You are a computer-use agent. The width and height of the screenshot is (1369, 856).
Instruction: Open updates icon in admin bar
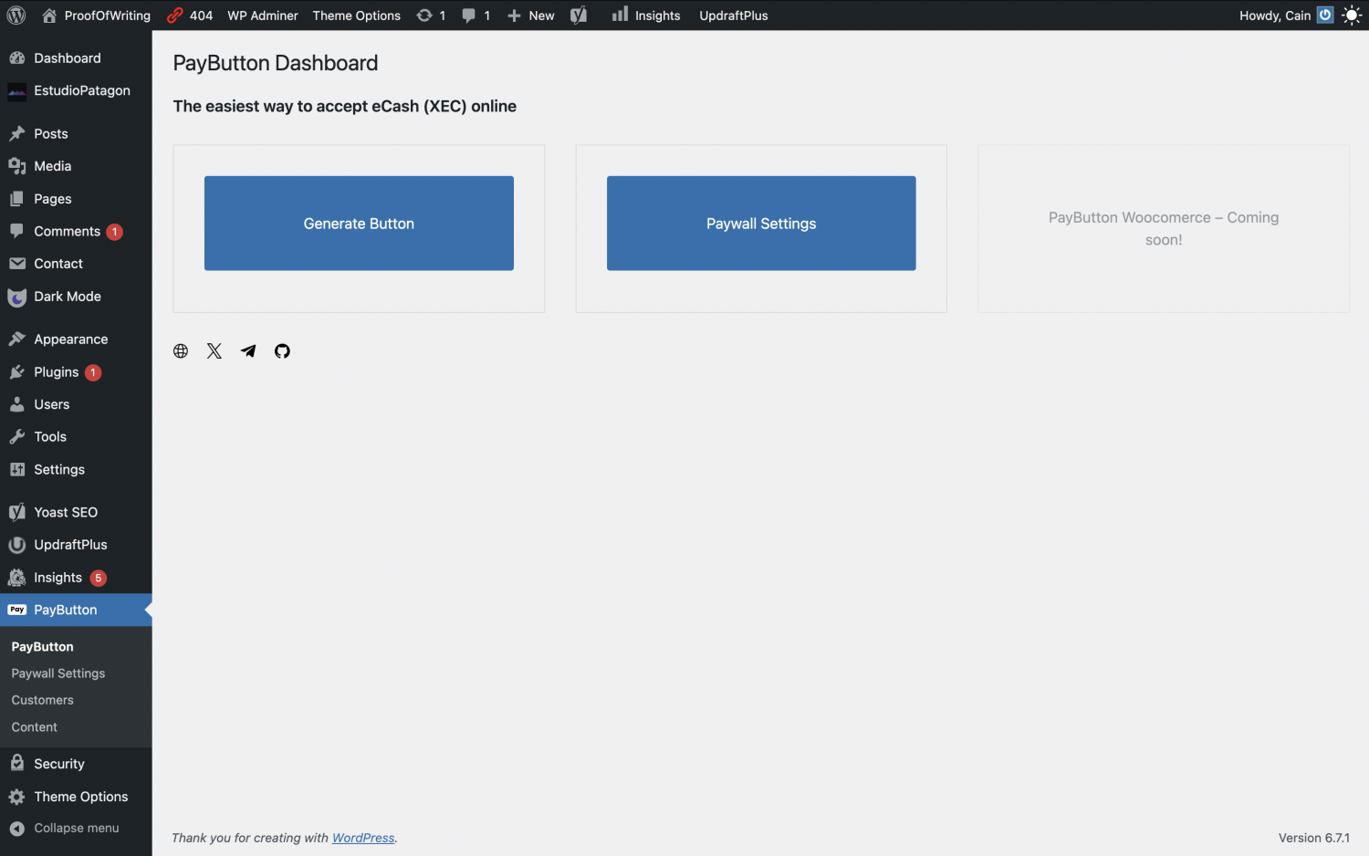[x=431, y=16]
